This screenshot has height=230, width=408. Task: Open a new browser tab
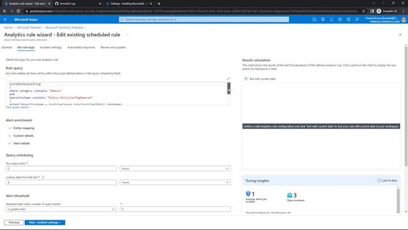(x=159, y=4)
